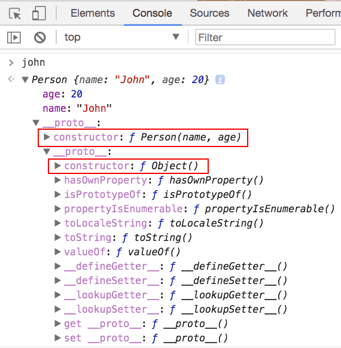Expand the toLocaleString function
This screenshot has height=348, width=341.
tap(57, 223)
